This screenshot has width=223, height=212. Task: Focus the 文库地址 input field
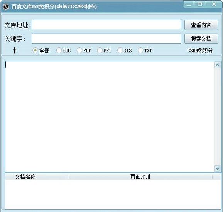106,25
